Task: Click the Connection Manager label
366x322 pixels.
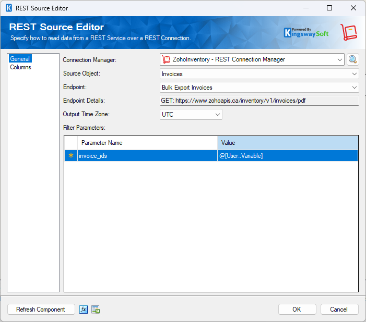Action: point(90,60)
